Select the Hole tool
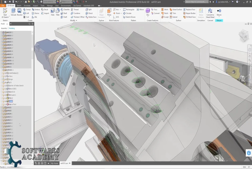Screen dimensions: 252x169 click(53, 12)
